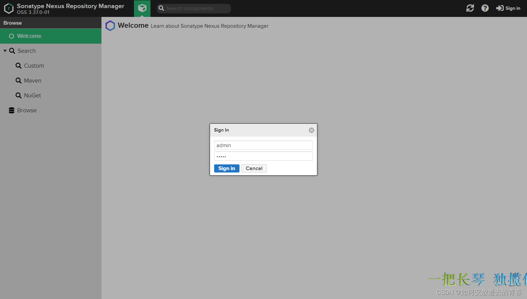Click 'Sonatype Nexus Repository Manager' title text
Image resolution: width=527 pixels, height=299 pixels.
click(71, 6)
